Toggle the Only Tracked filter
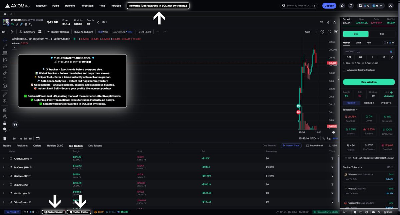The height and width of the screenshot is (215, 400). [269, 145]
